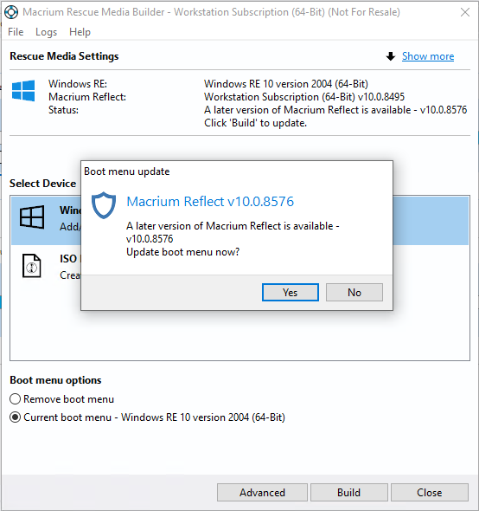Open the Advanced options button

point(262,493)
